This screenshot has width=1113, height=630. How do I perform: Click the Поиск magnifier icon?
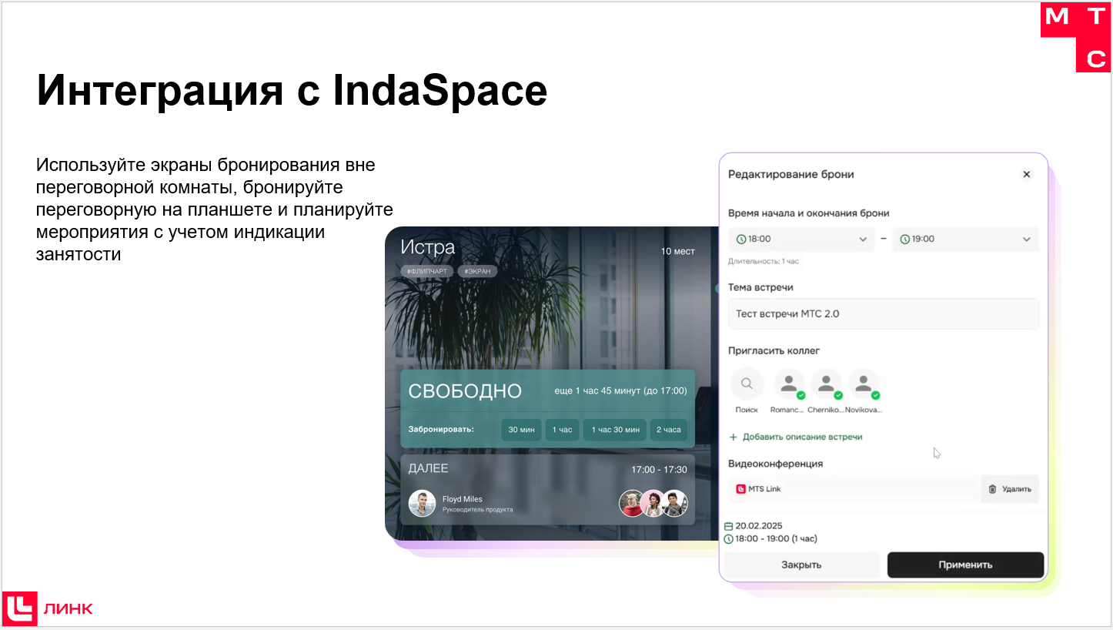click(747, 383)
